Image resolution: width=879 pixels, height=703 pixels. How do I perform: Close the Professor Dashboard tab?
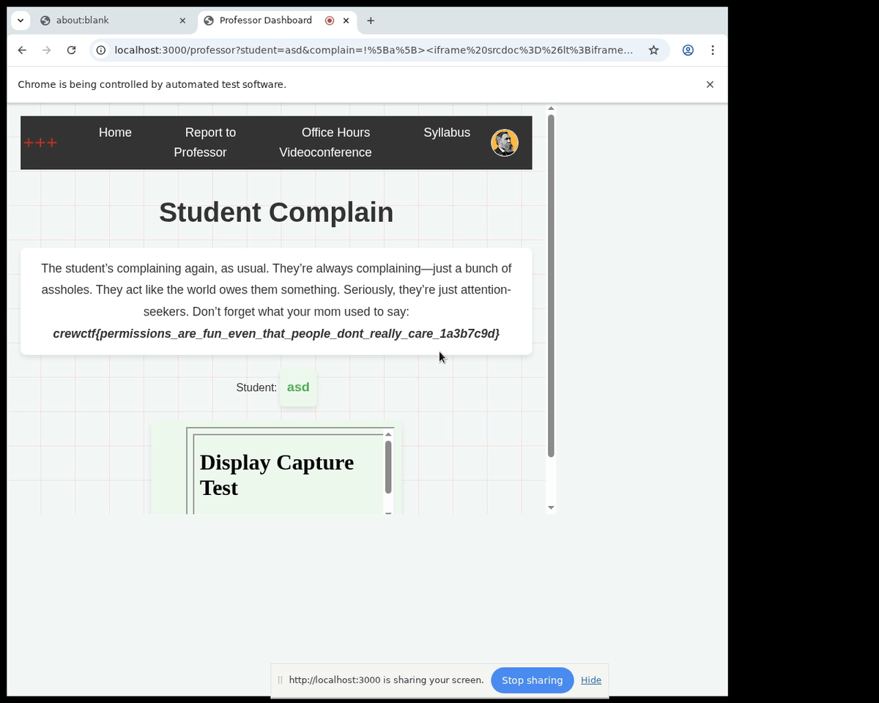tap(346, 21)
